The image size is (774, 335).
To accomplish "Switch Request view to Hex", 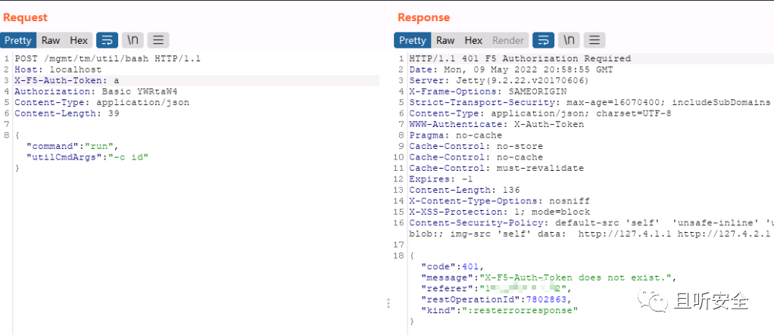I will click(79, 40).
